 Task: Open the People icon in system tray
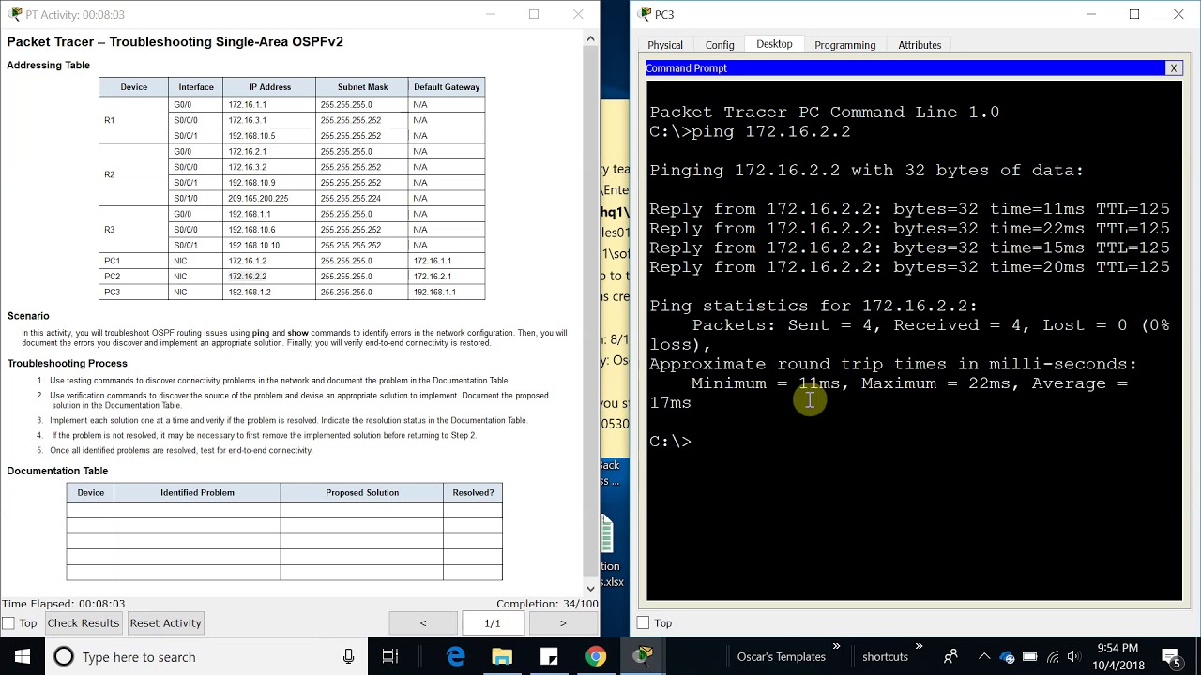pyautogui.click(x=950, y=656)
